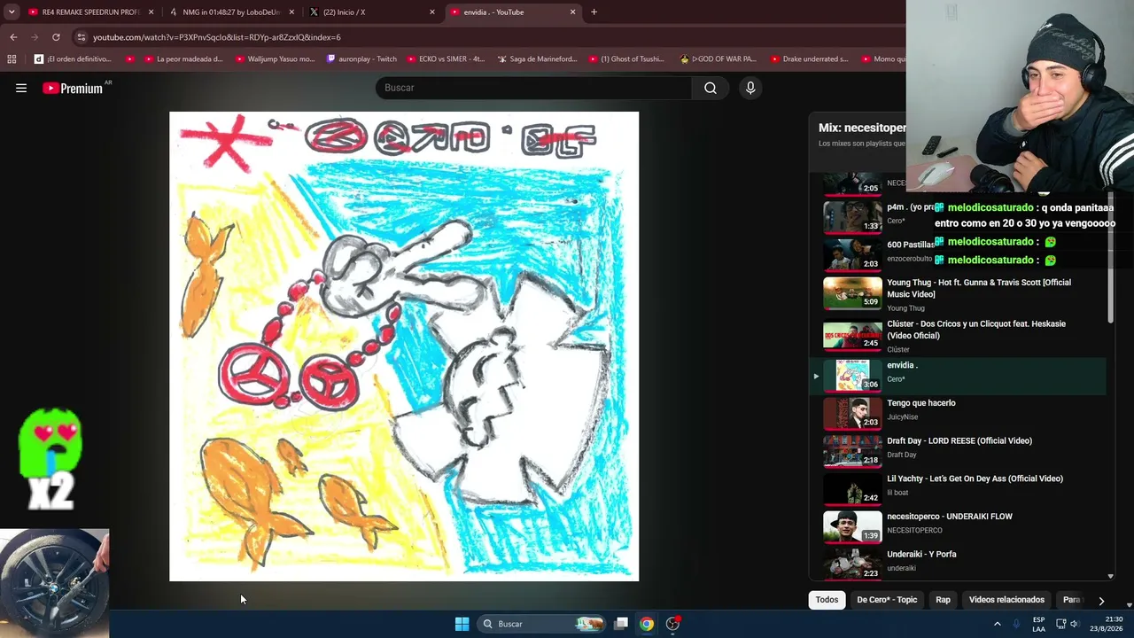1134x638 pixels.
Task: Click the envidia album art video
Action: [x=404, y=346]
